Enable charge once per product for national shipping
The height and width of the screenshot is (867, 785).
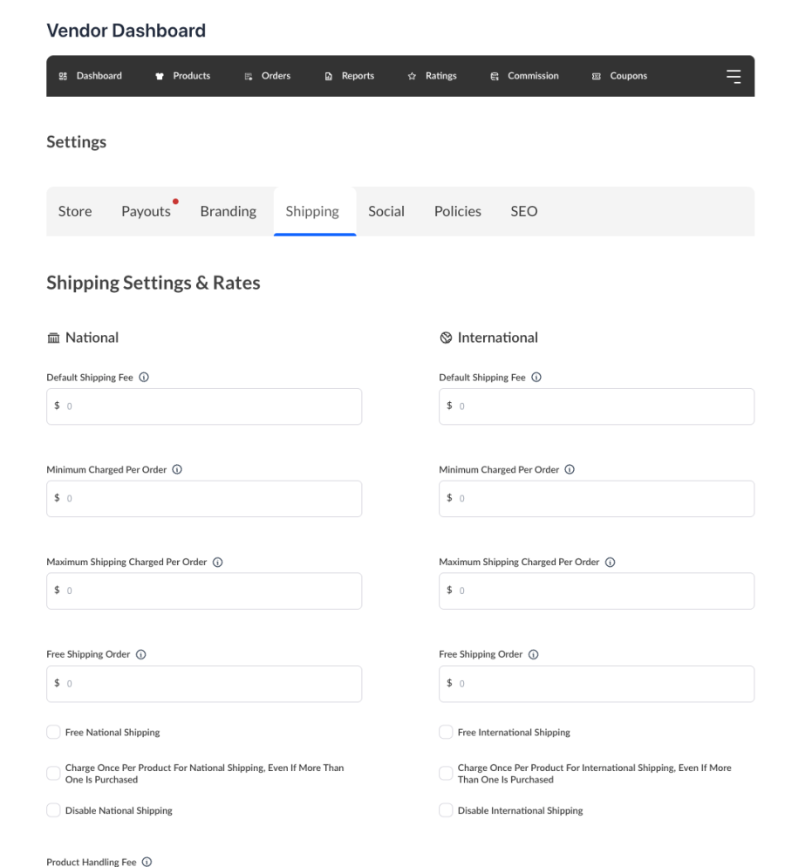click(x=53, y=773)
